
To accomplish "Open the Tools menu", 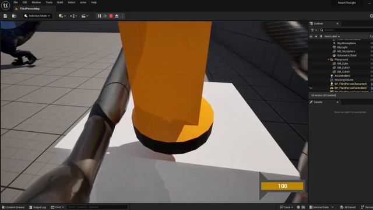I will tap(49, 2).
